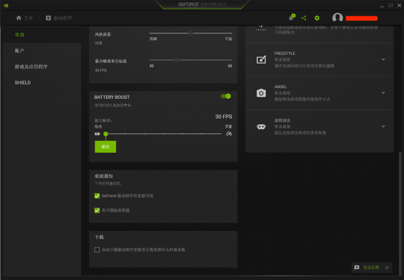404x280 pixels.
Task: Go to 主页 home tab
Action: 25,18
